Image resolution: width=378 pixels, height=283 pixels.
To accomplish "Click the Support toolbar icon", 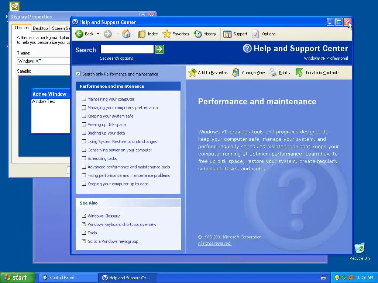I will point(227,34).
